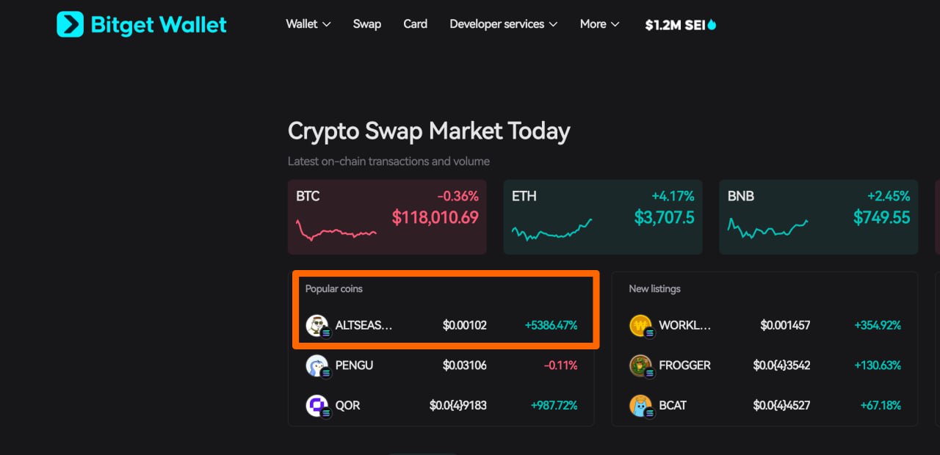940x455 pixels.
Task: Open the $1.2M SEI promotion link
Action: 681,25
